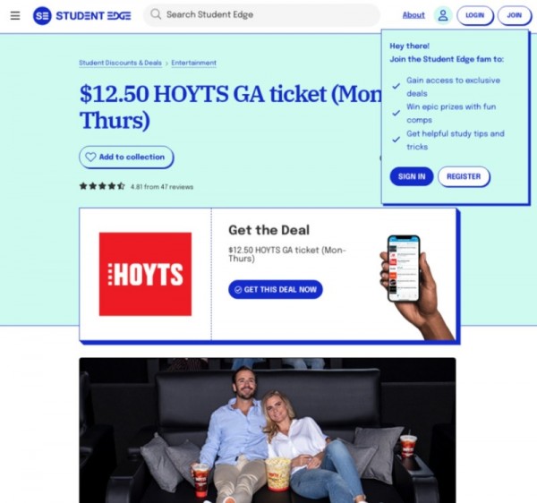Viewport: 537px width, 503px height.
Task: Click GET THIS DEAL NOW button
Action: click(276, 290)
